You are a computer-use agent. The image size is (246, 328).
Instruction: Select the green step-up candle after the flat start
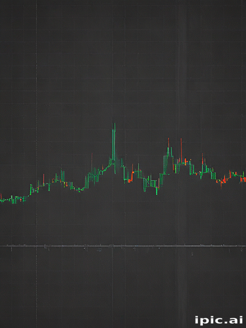click(x=31, y=189)
